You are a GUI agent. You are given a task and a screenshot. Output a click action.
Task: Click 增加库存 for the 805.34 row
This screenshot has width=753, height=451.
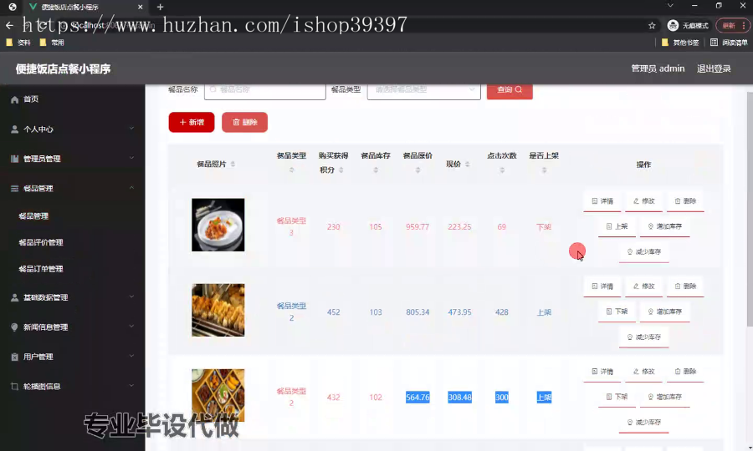pyautogui.click(x=664, y=312)
